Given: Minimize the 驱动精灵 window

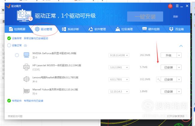Looking at the screenshot, I should (x=182, y=6).
